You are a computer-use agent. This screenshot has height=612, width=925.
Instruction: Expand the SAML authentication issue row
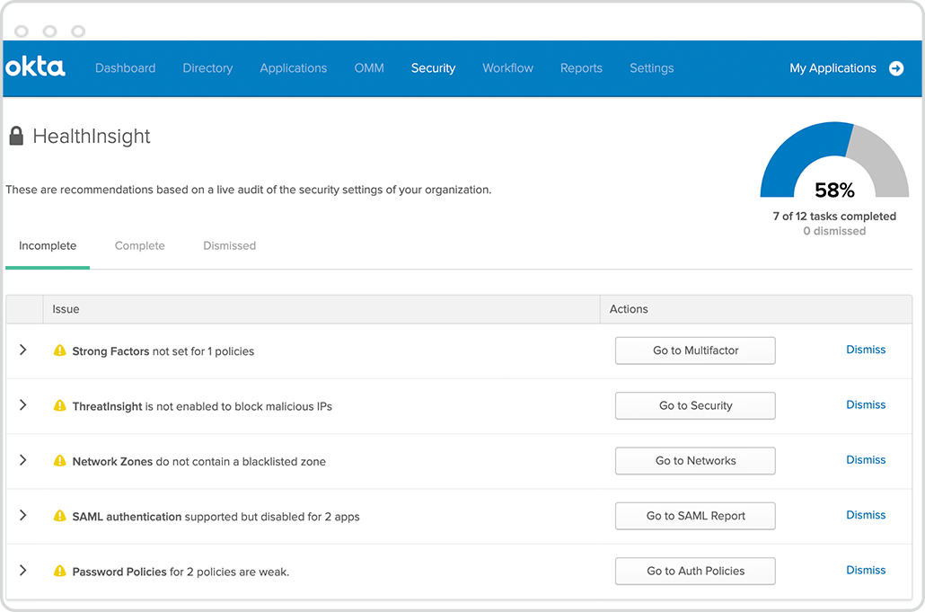point(23,515)
